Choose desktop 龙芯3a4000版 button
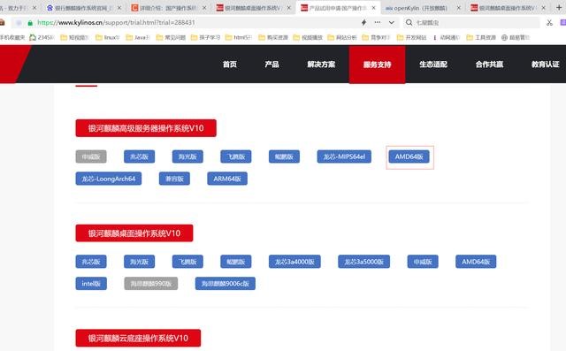Screen dimensions: 566x351 pos(294,262)
